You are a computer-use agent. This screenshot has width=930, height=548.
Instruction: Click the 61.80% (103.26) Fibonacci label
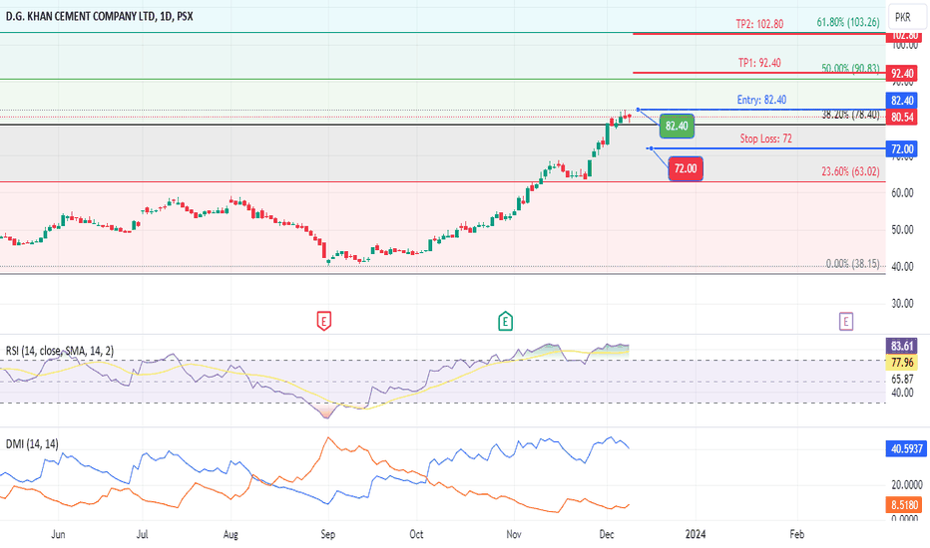(848, 23)
